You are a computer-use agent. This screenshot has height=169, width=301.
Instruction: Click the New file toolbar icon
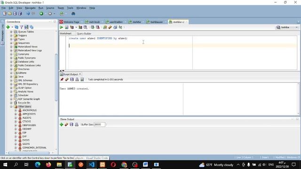tap(5, 14)
